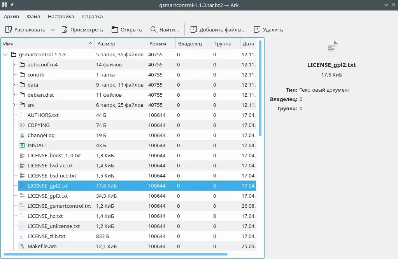Click the large document preview icon in info panel
398x259 pixels.
coord(331,48)
